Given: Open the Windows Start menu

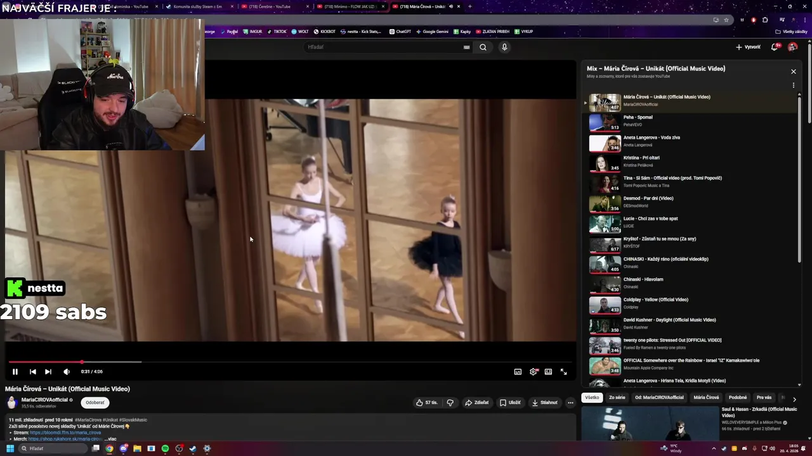Looking at the screenshot, I should click(10, 448).
